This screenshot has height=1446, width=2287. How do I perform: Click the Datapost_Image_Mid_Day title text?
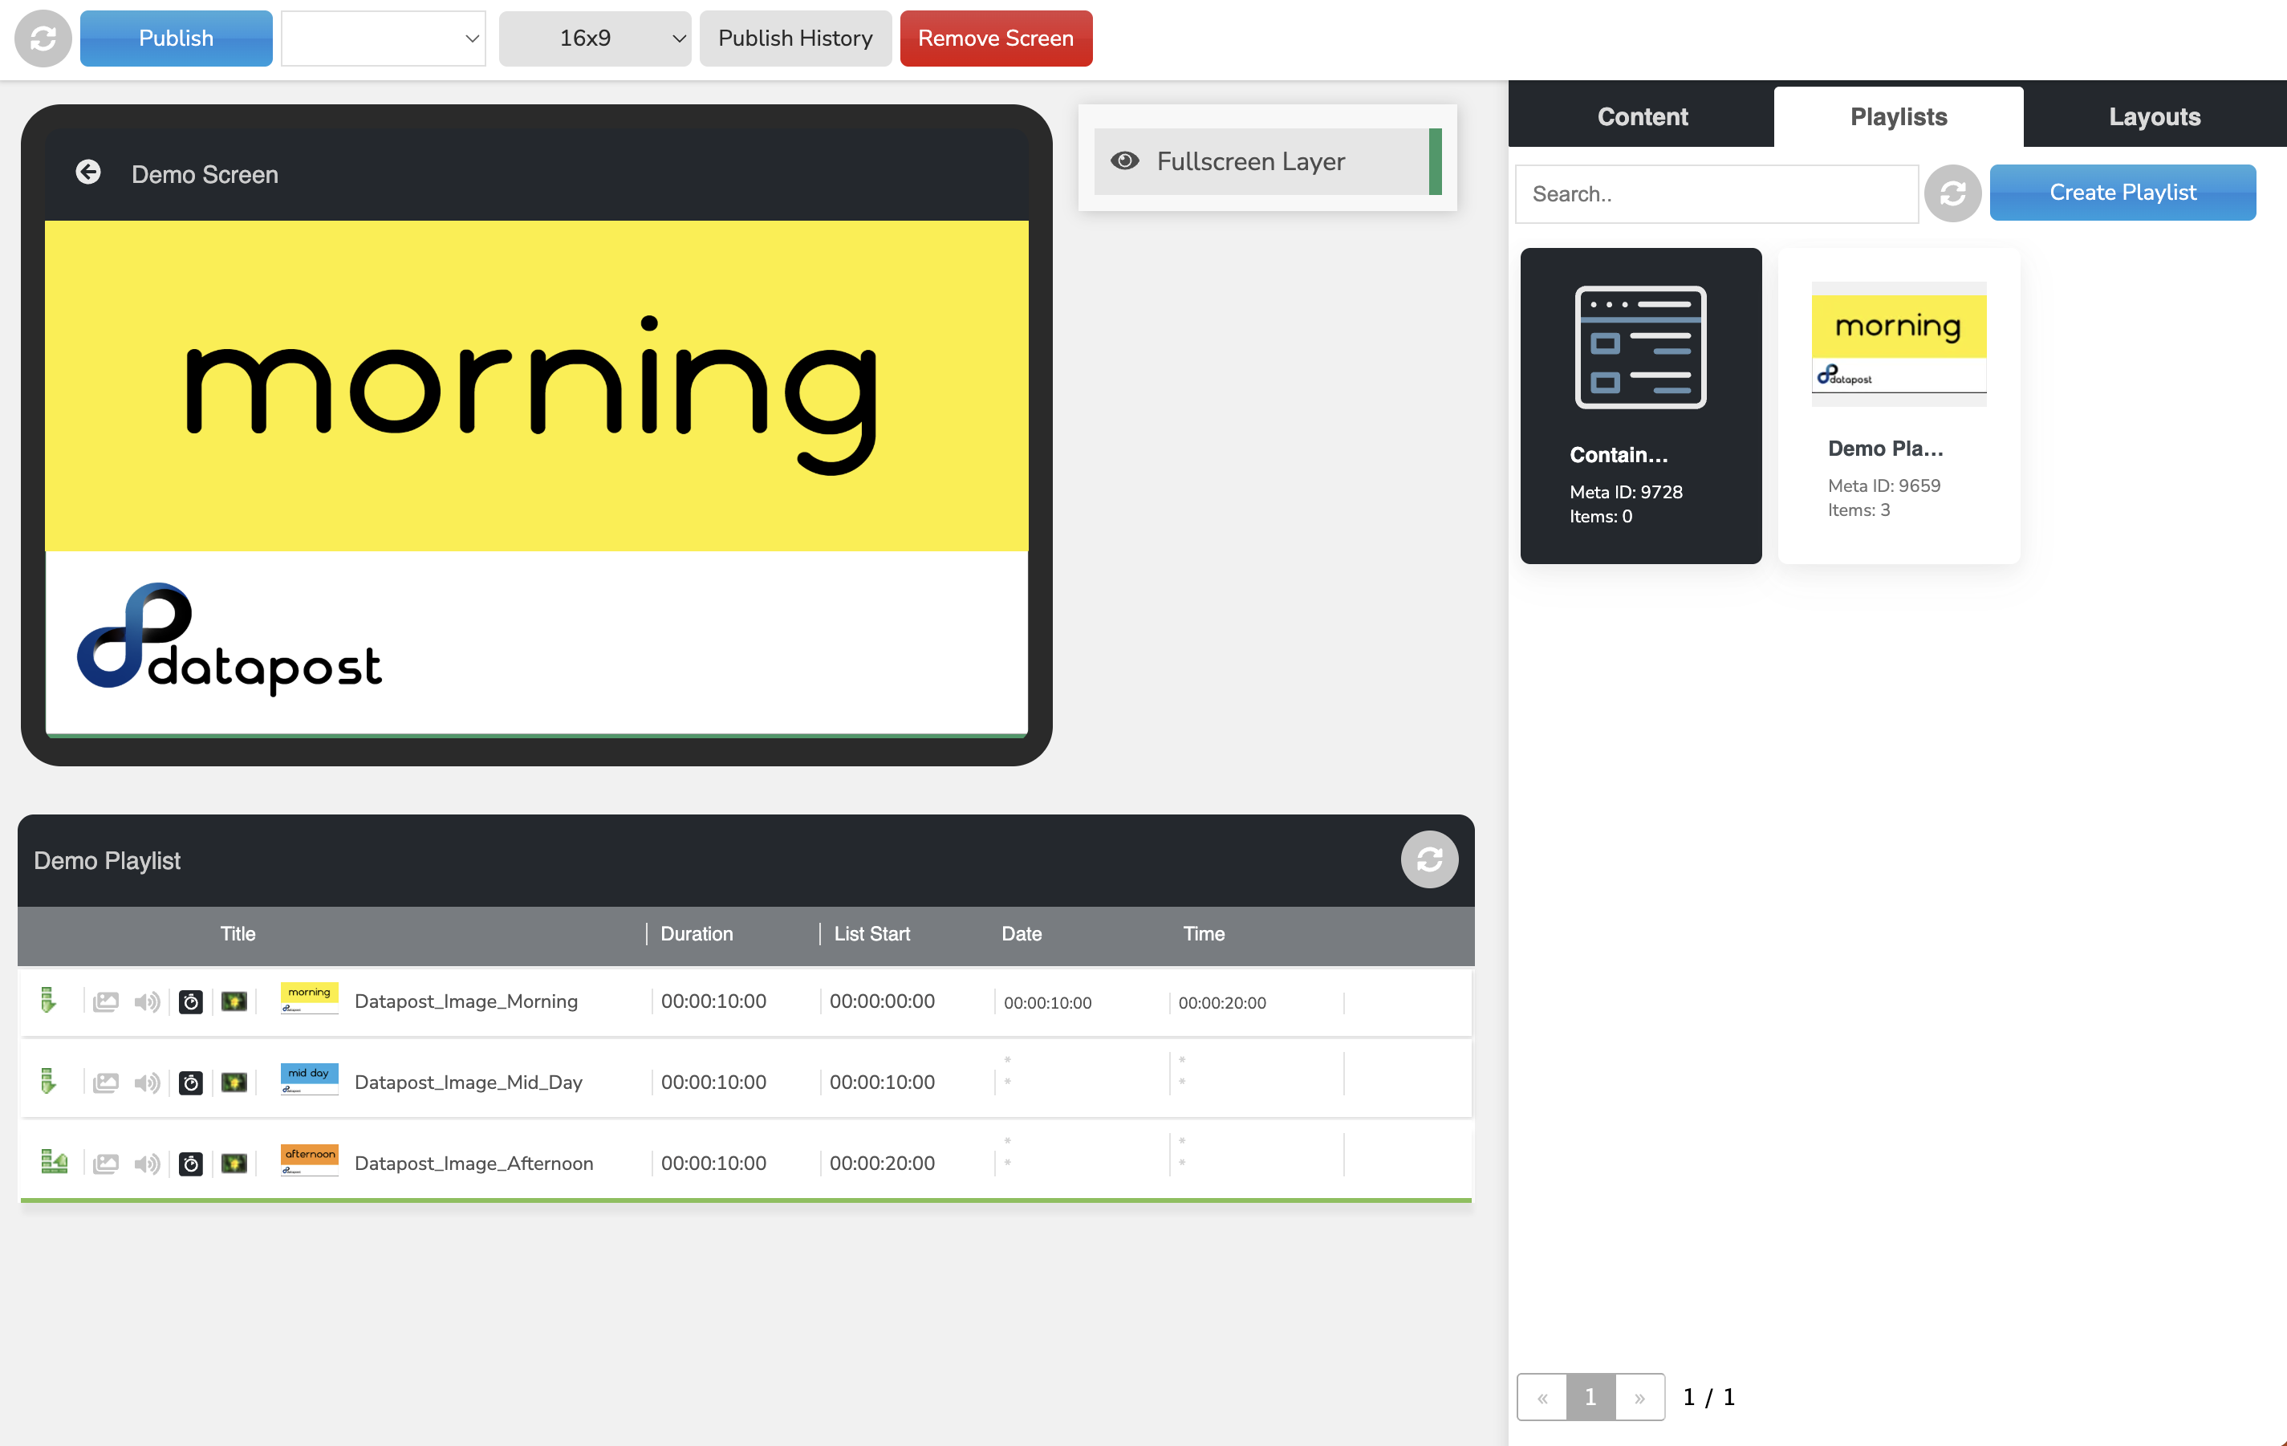(x=468, y=1082)
